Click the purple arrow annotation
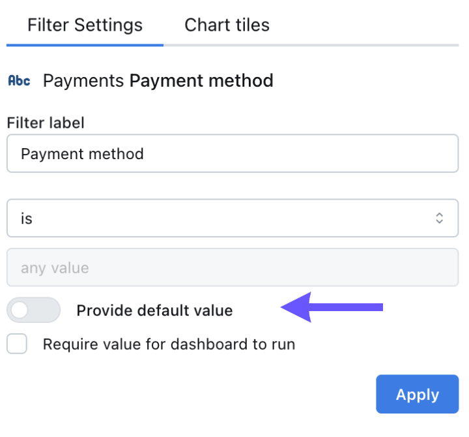The height and width of the screenshot is (437, 469). pos(332,307)
